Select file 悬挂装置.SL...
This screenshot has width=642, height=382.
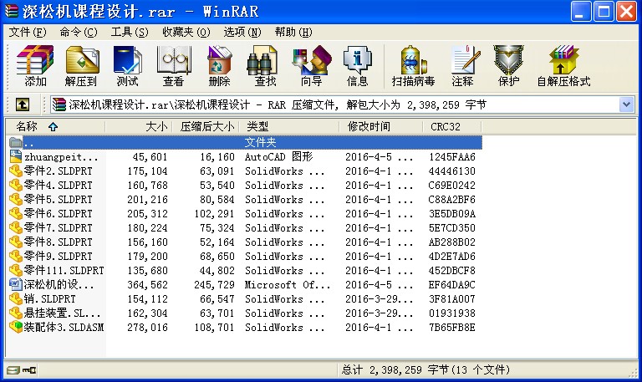click(62, 313)
